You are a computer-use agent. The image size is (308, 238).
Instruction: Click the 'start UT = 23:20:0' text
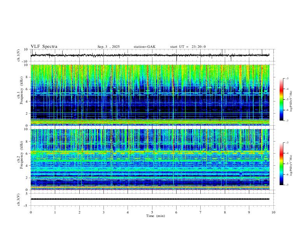click(188, 47)
